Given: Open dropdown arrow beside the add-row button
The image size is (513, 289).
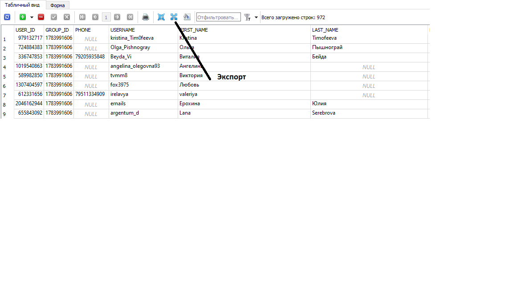Looking at the screenshot, I should 32,17.
